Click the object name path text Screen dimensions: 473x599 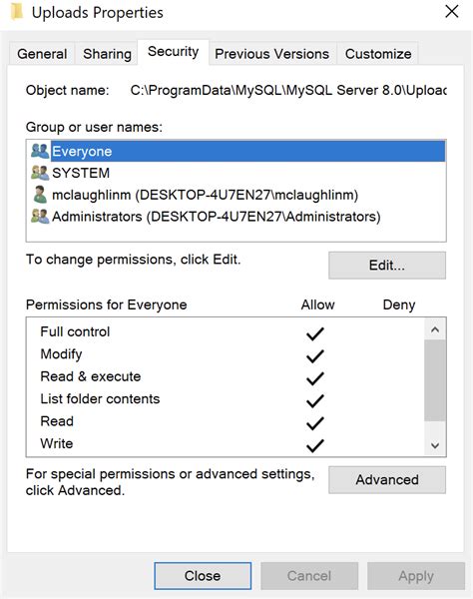pyautogui.click(x=288, y=91)
